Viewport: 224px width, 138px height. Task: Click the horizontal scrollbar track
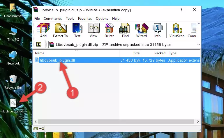[x=116, y=121]
